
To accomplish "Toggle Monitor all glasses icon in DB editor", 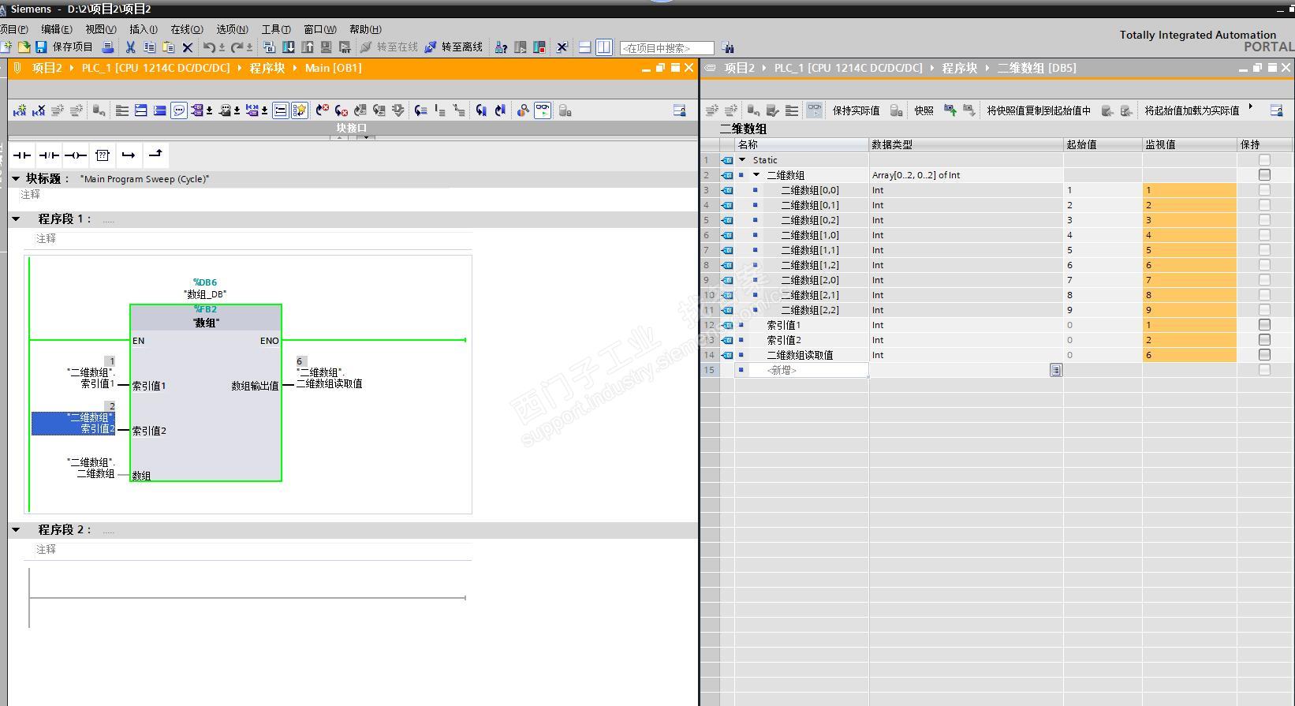I will 814,110.
